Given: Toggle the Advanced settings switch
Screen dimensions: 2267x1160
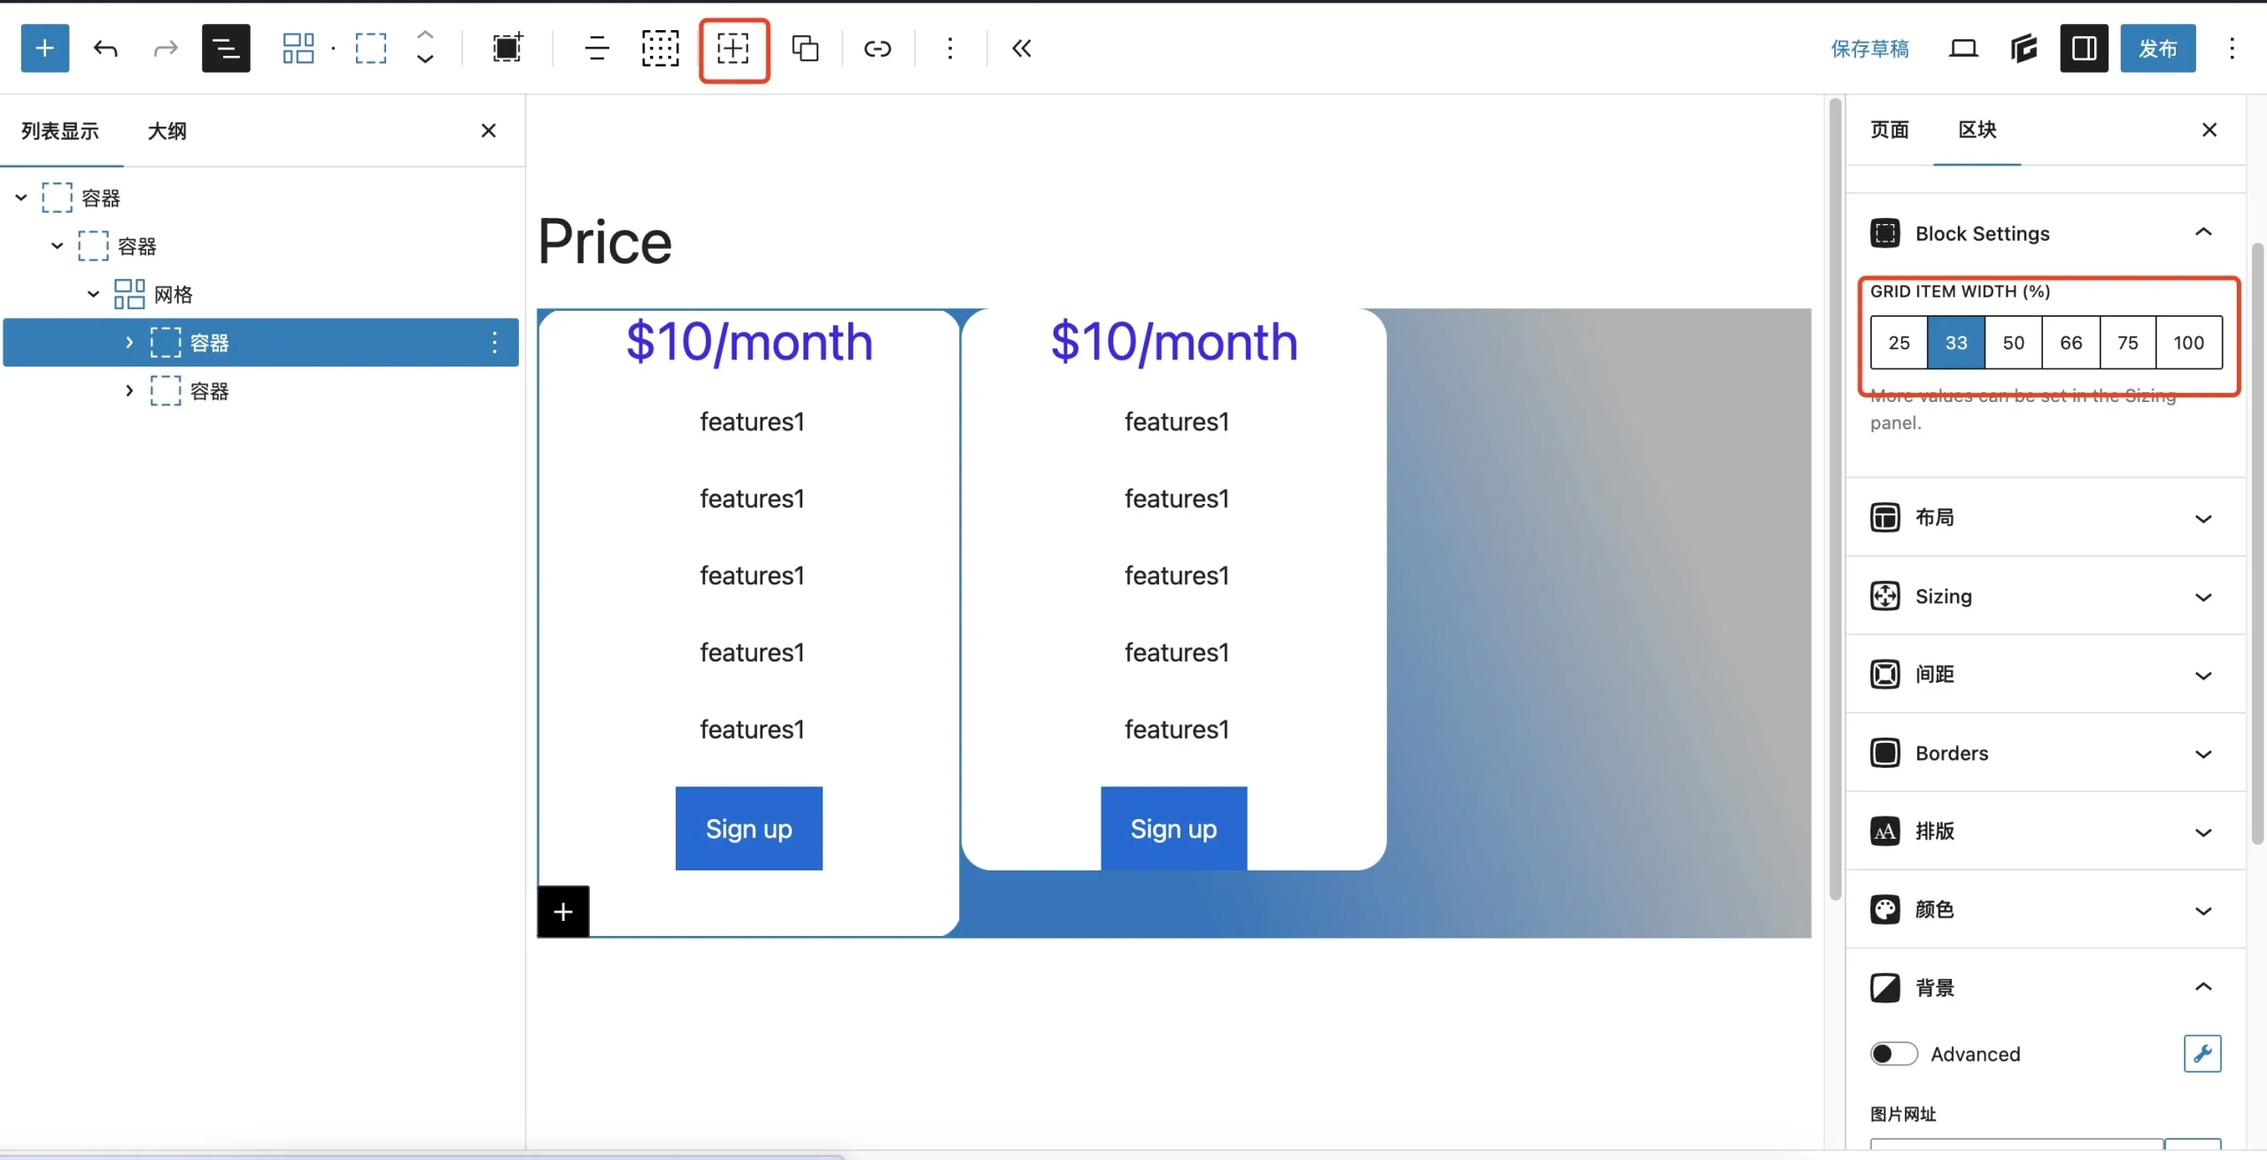Looking at the screenshot, I should (x=1893, y=1054).
